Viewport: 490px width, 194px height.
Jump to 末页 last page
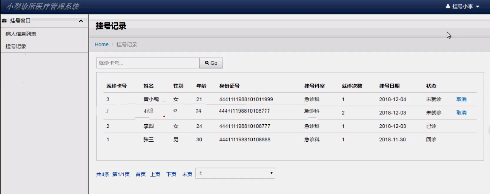[x=187, y=174]
